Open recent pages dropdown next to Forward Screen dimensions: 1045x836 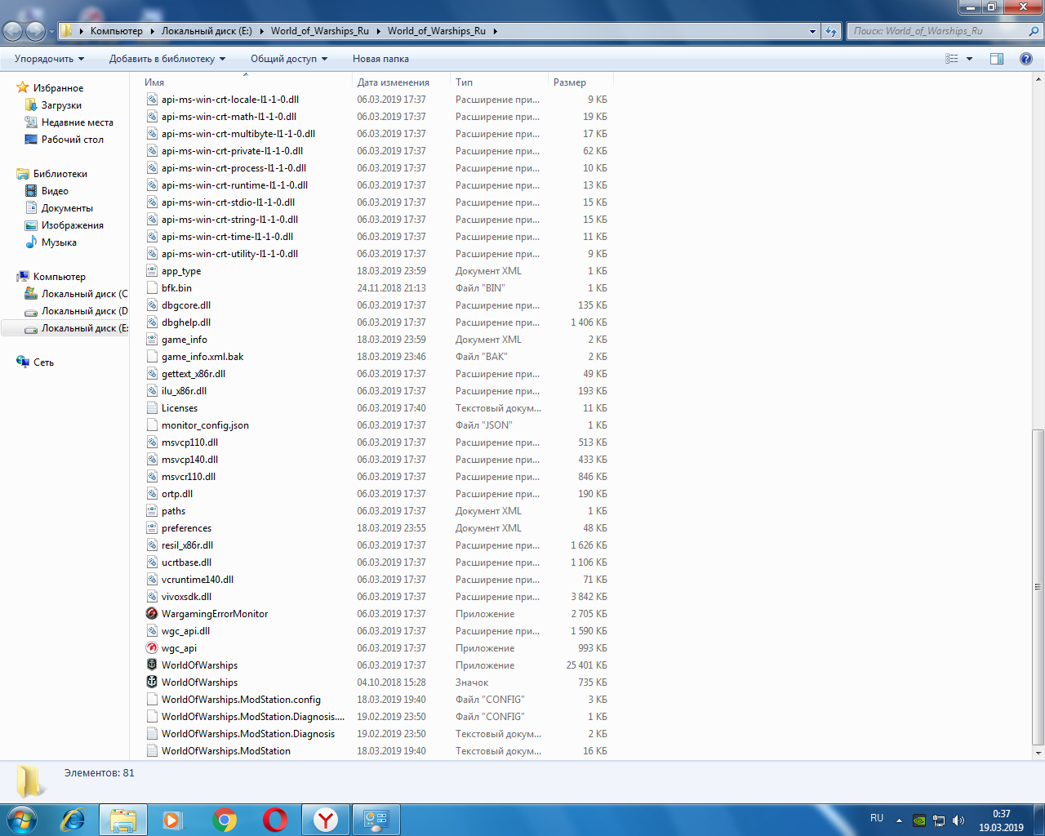click(51, 32)
